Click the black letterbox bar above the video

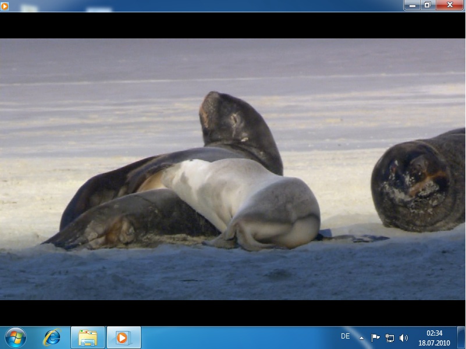pos(233,25)
